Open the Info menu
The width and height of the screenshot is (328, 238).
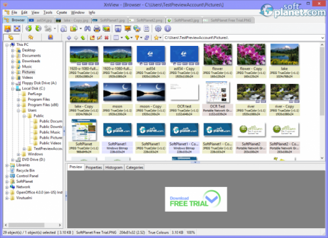(x=92, y=12)
